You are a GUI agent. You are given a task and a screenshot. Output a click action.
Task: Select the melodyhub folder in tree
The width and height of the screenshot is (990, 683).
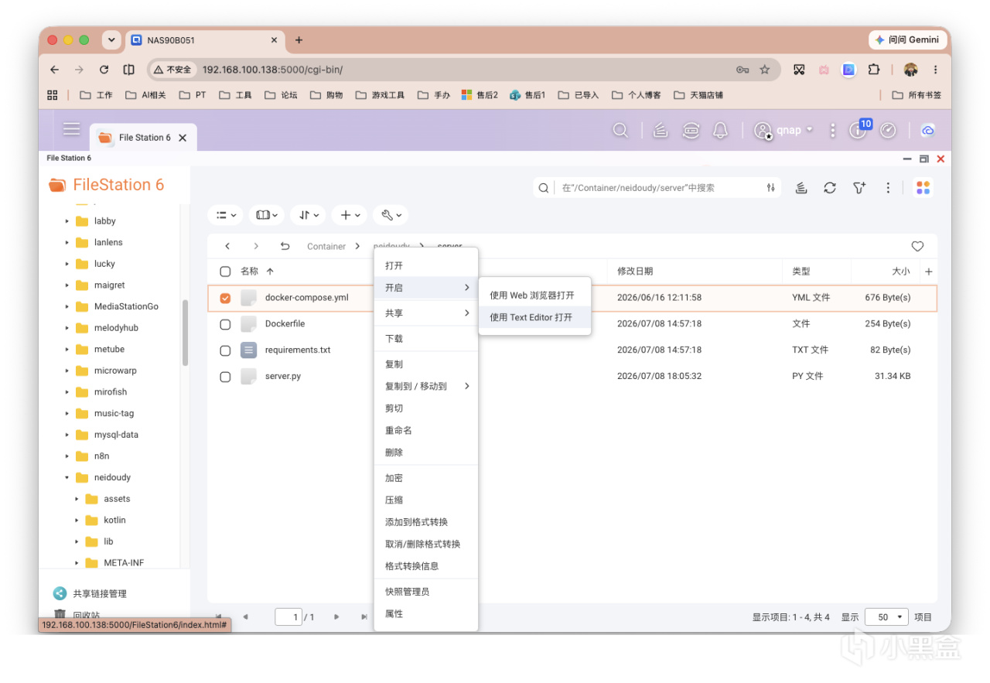(x=116, y=328)
